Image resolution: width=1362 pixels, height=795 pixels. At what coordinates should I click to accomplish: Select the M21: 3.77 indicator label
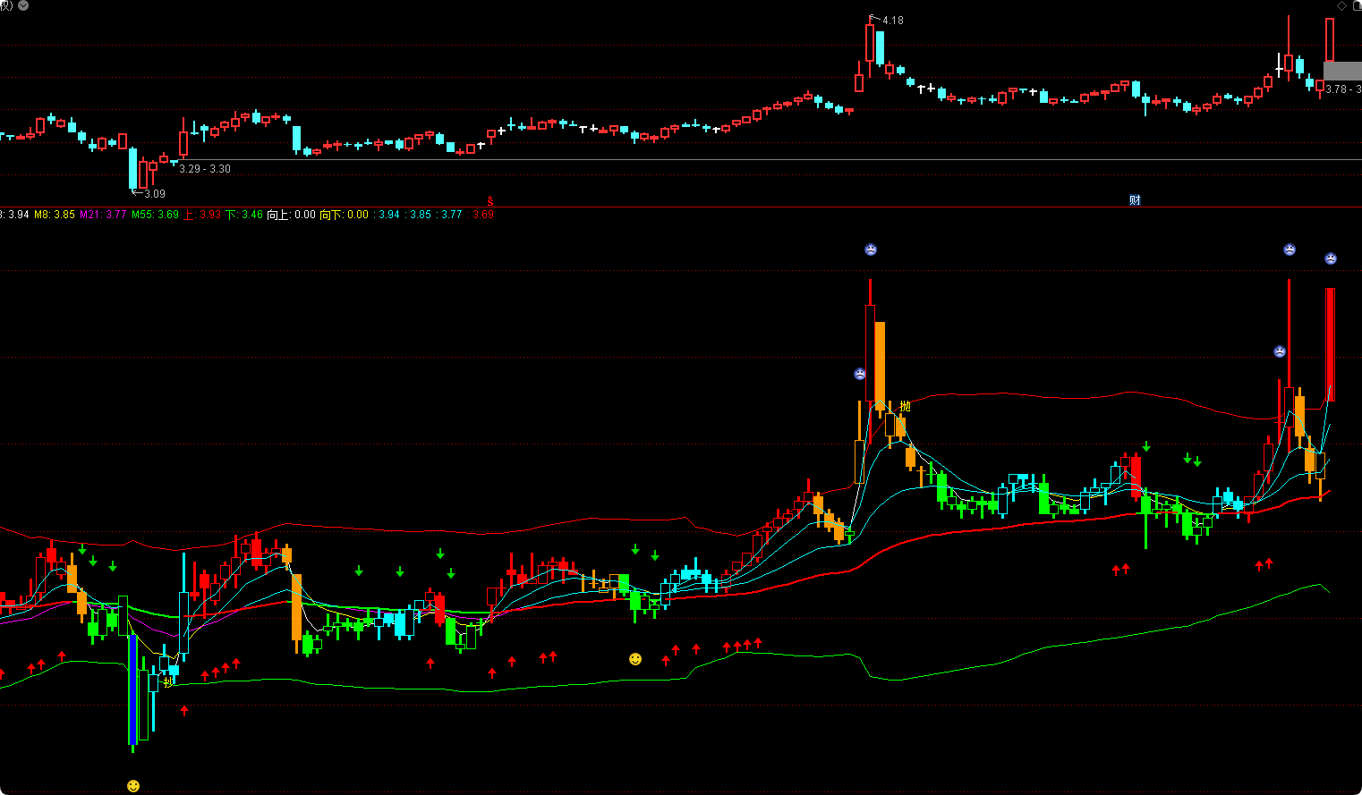103,215
